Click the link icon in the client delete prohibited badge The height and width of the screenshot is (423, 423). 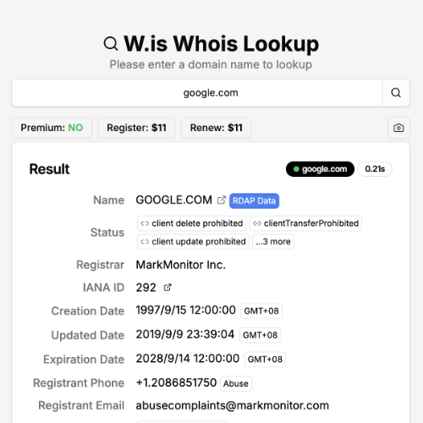(145, 223)
